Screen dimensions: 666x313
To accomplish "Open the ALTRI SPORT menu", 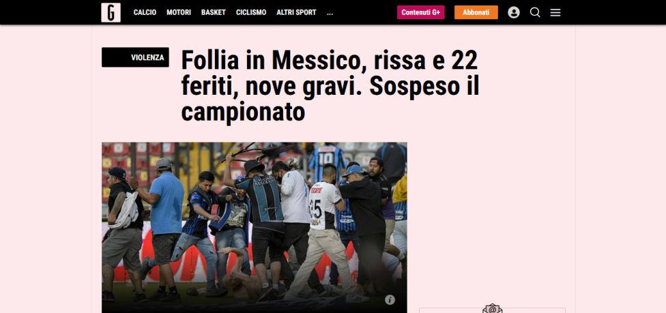I will click(296, 12).
